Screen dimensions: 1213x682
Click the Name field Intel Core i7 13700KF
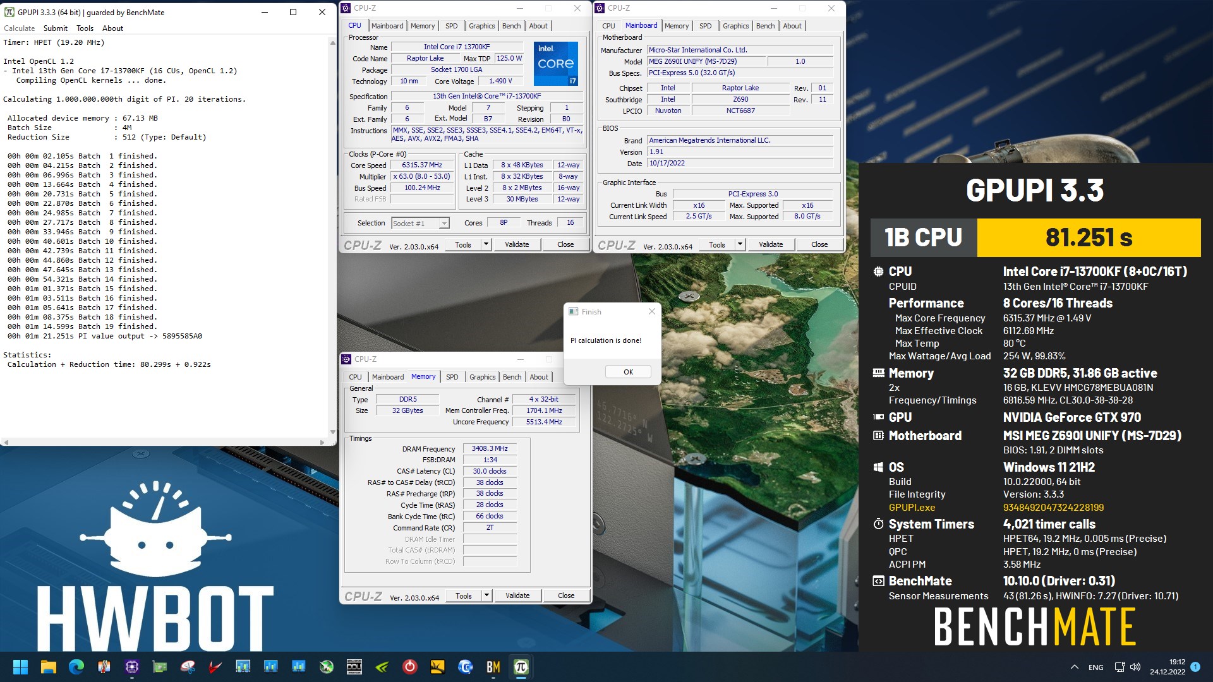point(457,47)
